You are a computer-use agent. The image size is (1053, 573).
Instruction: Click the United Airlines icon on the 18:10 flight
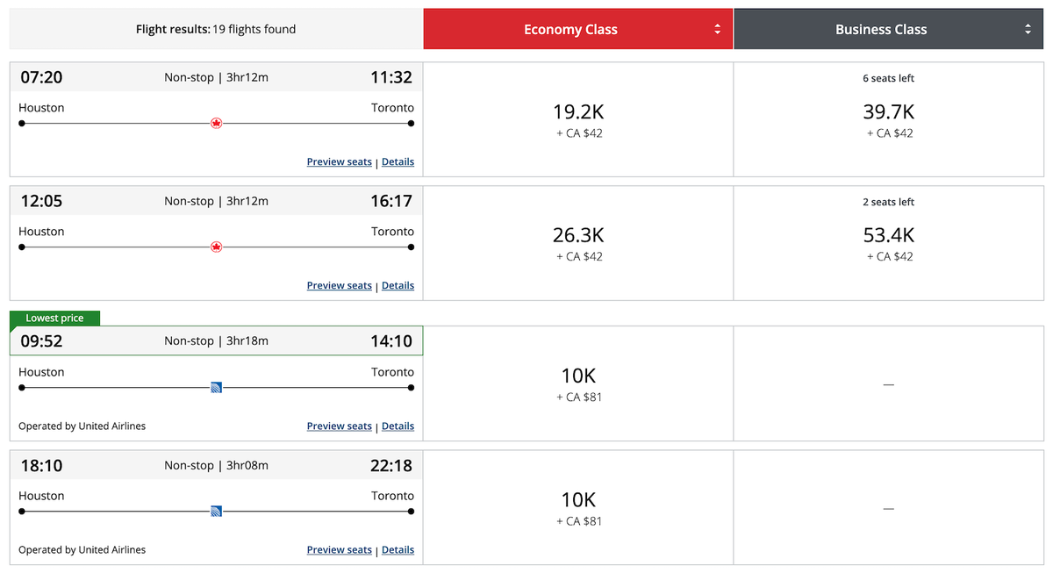coord(216,510)
